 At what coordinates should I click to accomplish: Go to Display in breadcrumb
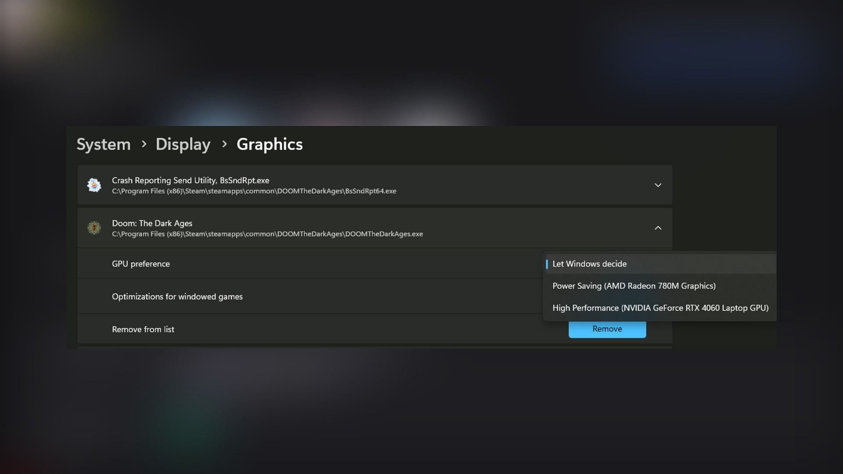tap(183, 144)
